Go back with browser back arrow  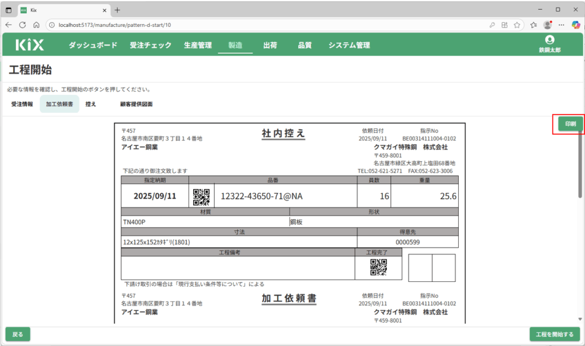tap(9, 25)
